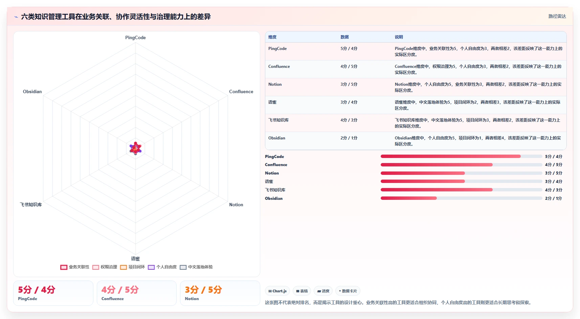Open the Notion 3分 / 5分 data card
Image resolution: width=580 pixels, height=319 pixels.
220,293
